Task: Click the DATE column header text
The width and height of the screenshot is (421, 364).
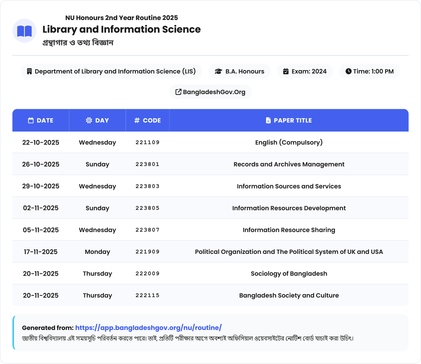Action: point(45,121)
